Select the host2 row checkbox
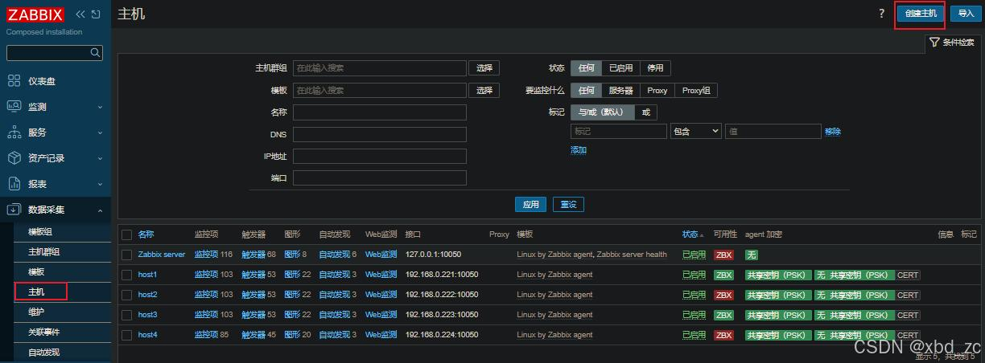 click(126, 295)
